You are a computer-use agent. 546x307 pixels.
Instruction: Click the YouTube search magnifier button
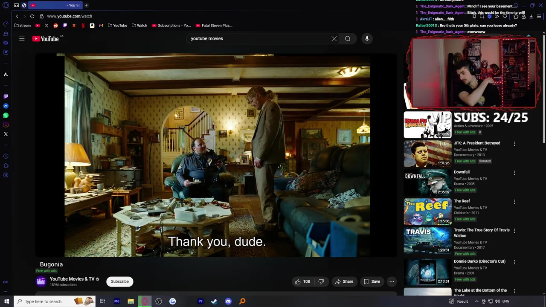pyautogui.click(x=348, y=39)
